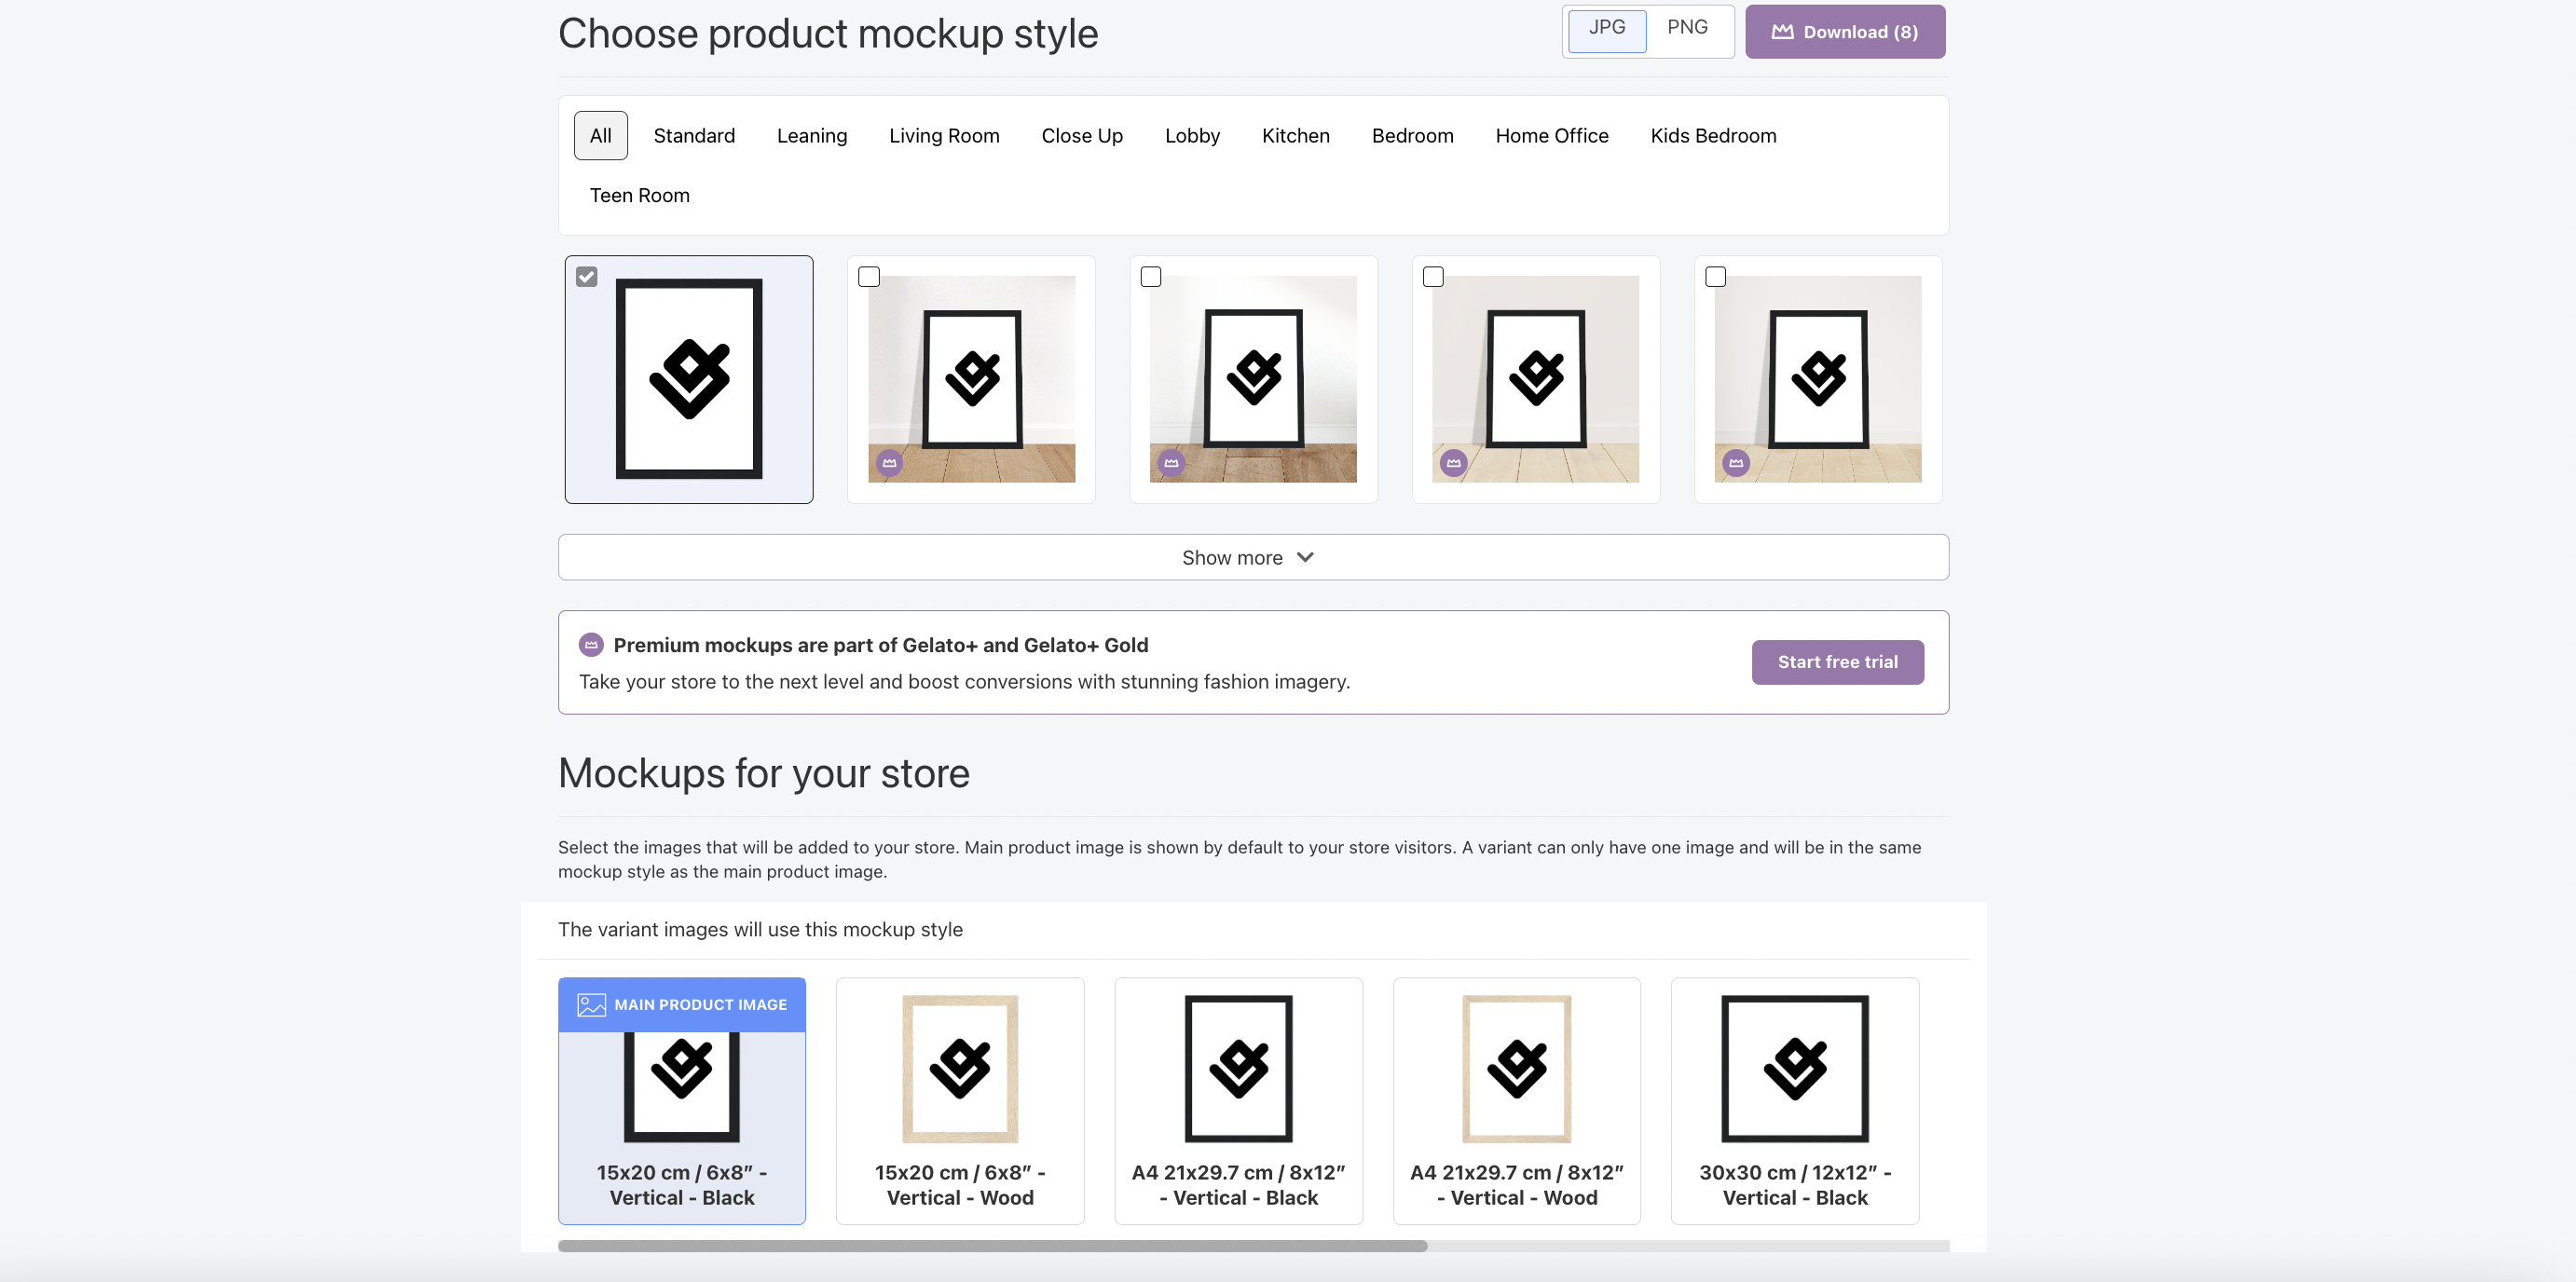Image resolution: width=2576 pixels, height=1282 pixels.
Task: Choose Teen Room mockup category
Action: tap(640, 196)
